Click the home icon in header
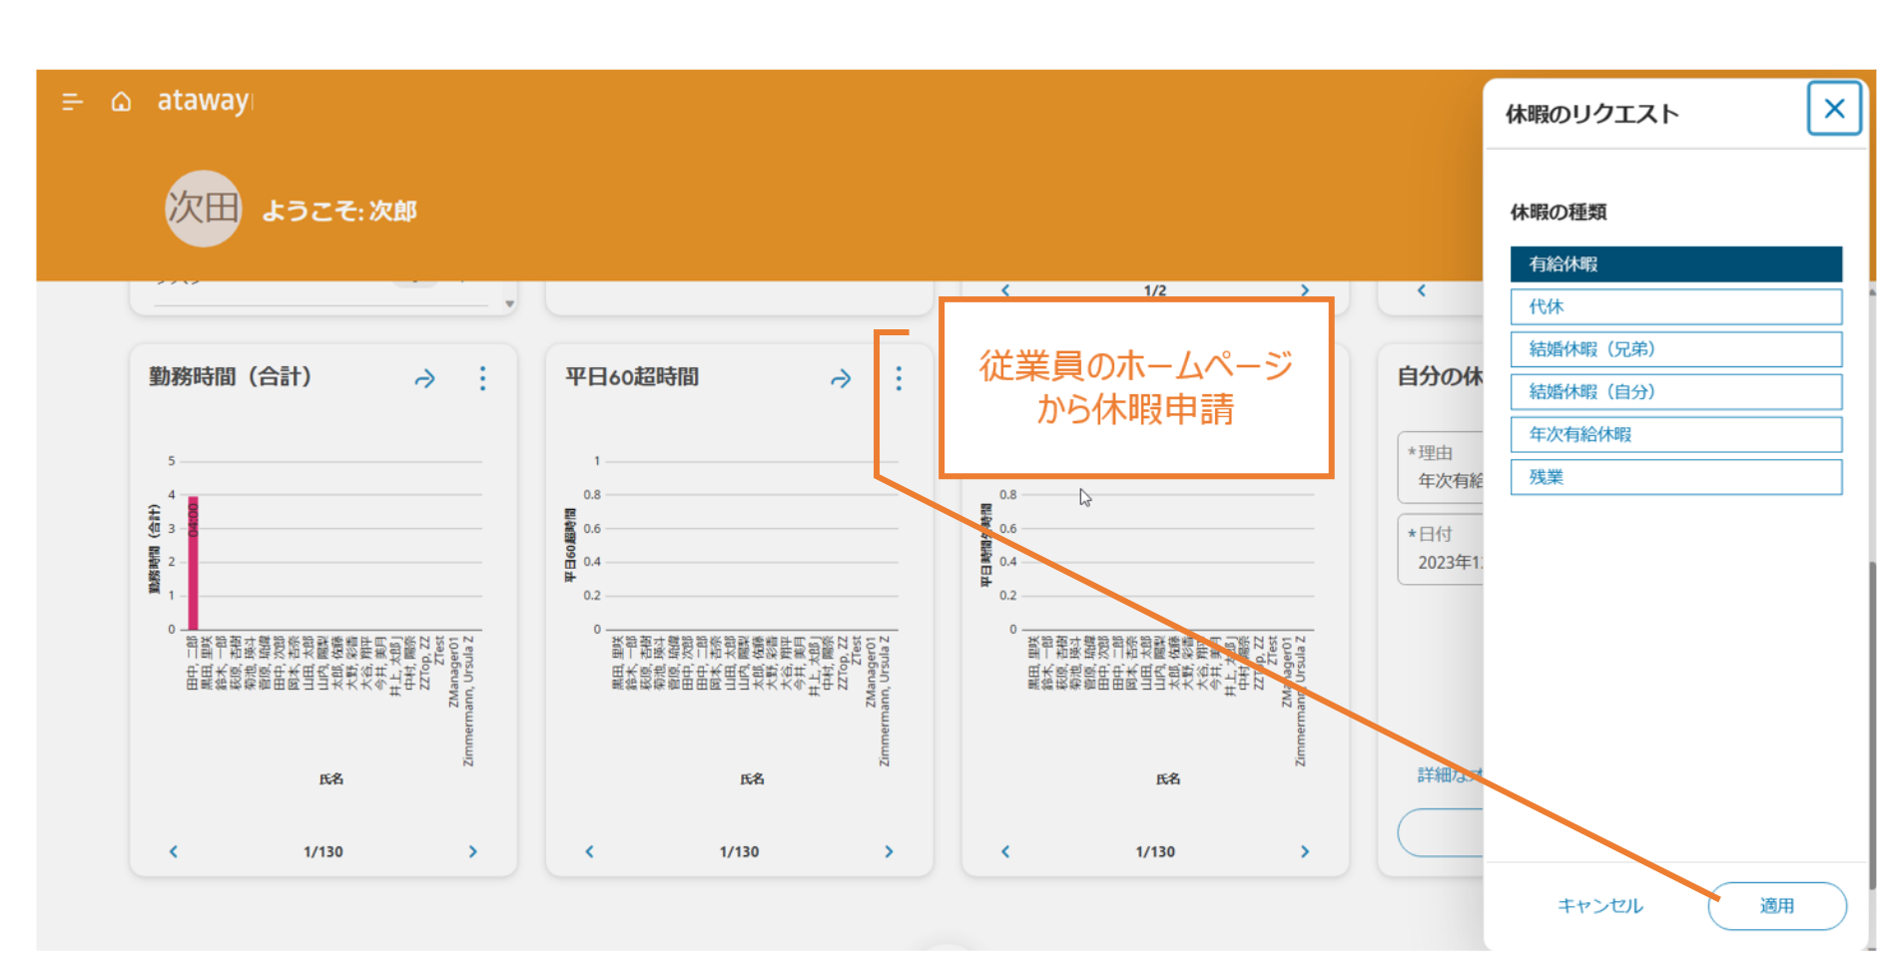The width and height of the screenshot is (1888, 974). tap(121, 102)
